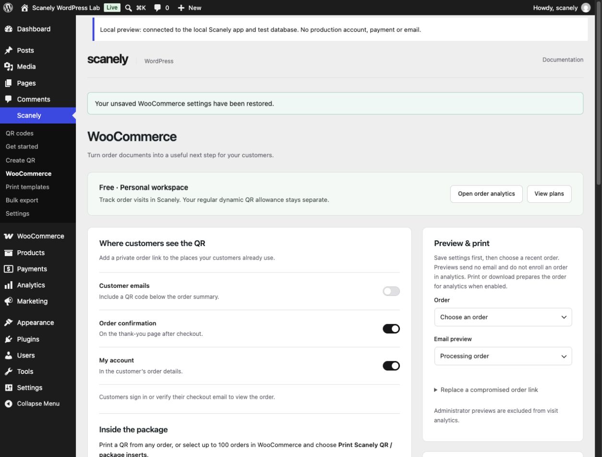Click the user avatar icon
This screenshot has height=457, width=602.
click(x=586, y=8)
